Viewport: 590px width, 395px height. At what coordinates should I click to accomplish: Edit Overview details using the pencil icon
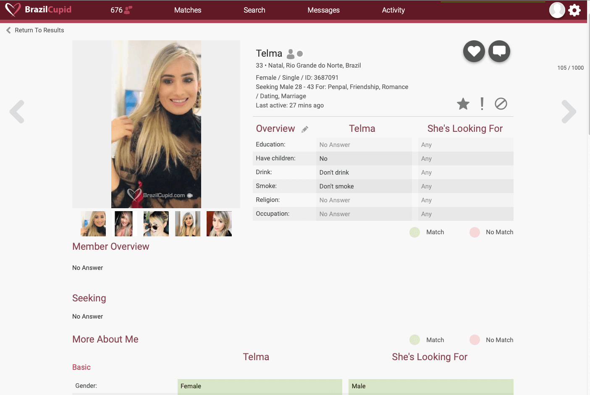[x=304, y=129]
